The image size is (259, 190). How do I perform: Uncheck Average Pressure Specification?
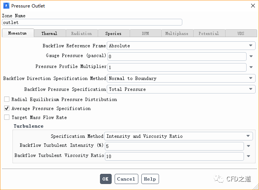tap(7, 109)
